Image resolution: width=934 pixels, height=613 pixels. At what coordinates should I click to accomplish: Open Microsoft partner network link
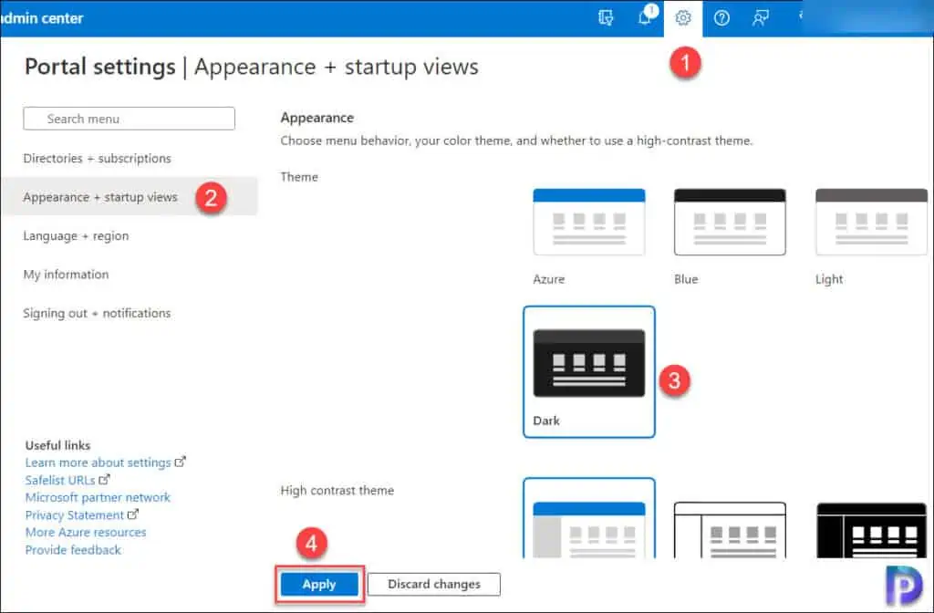point(98,497)
